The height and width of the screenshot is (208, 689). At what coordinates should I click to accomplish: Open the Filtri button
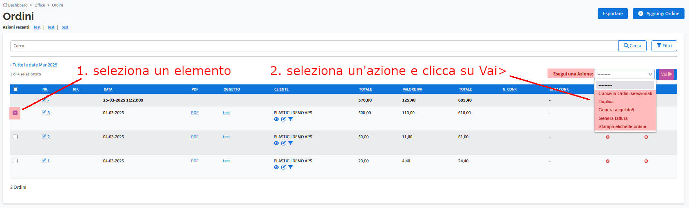(x=664, y=46)
